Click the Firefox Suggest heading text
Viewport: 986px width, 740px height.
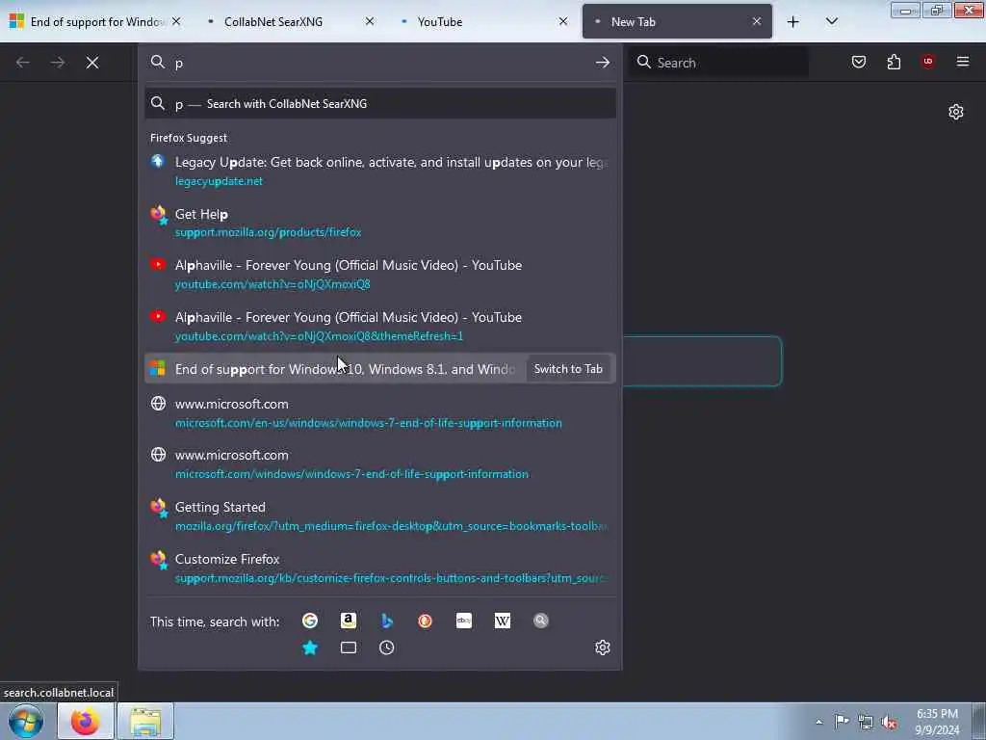(189, 138)
